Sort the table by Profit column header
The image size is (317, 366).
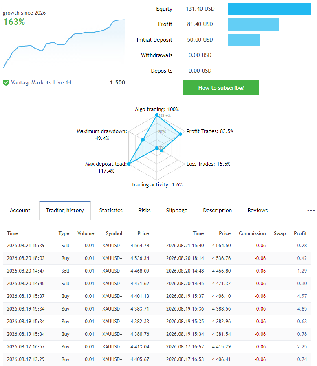click(300, 233)
